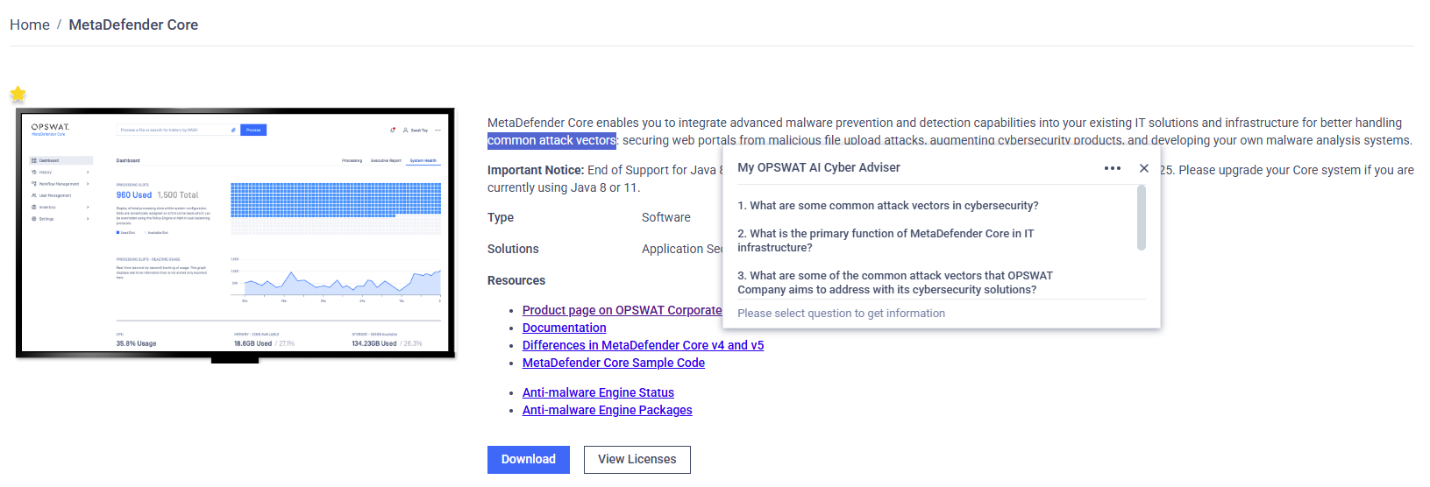Open MetaDefender Core Sample Code link
Screen dimensions: 1430x487
[614, 363]
